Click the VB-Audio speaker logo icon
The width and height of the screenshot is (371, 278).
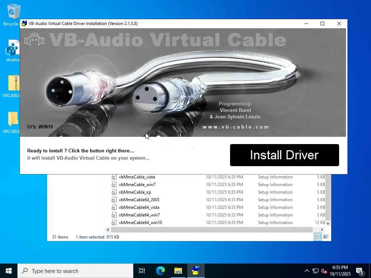pos(34,39)
